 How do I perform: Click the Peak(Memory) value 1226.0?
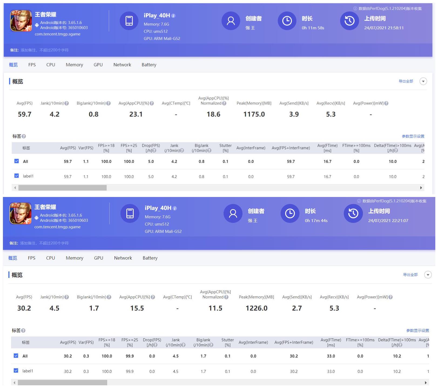click(257, 308)
